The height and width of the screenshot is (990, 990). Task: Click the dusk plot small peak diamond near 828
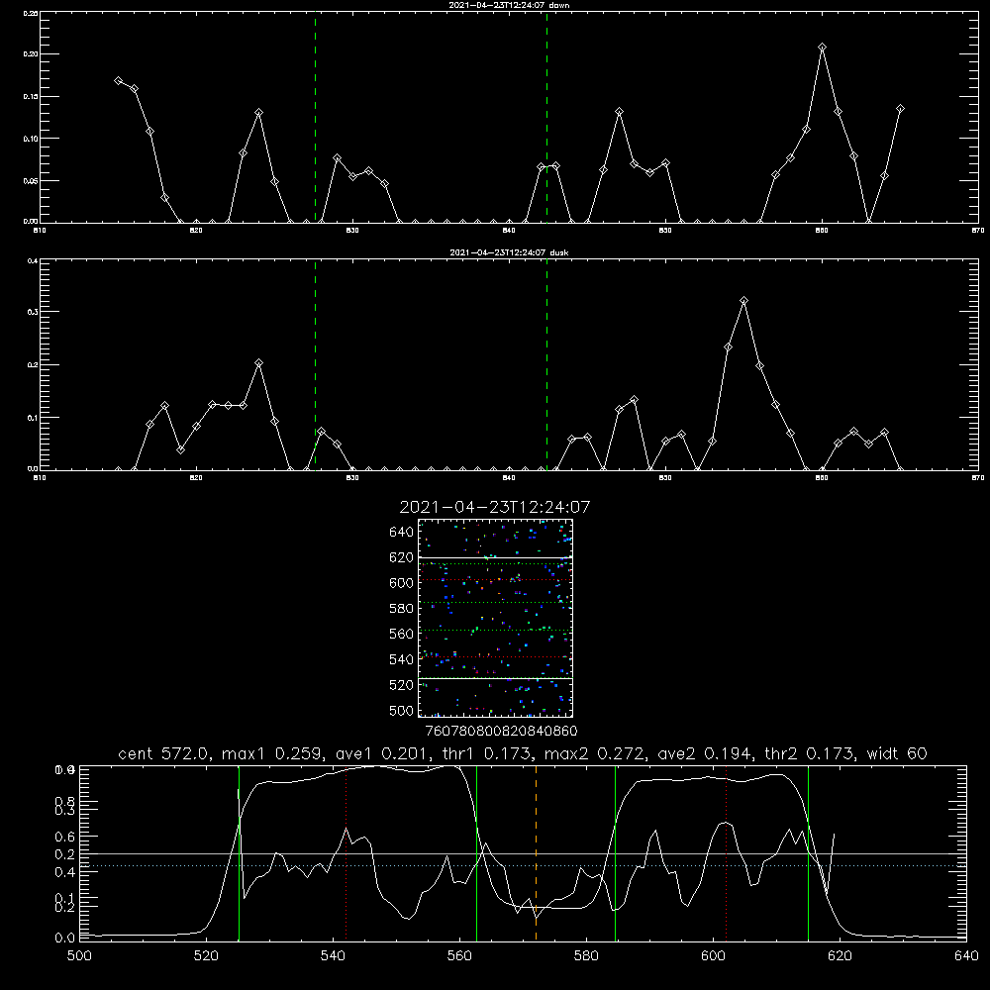pyautogui.click(x=322, y=432)
